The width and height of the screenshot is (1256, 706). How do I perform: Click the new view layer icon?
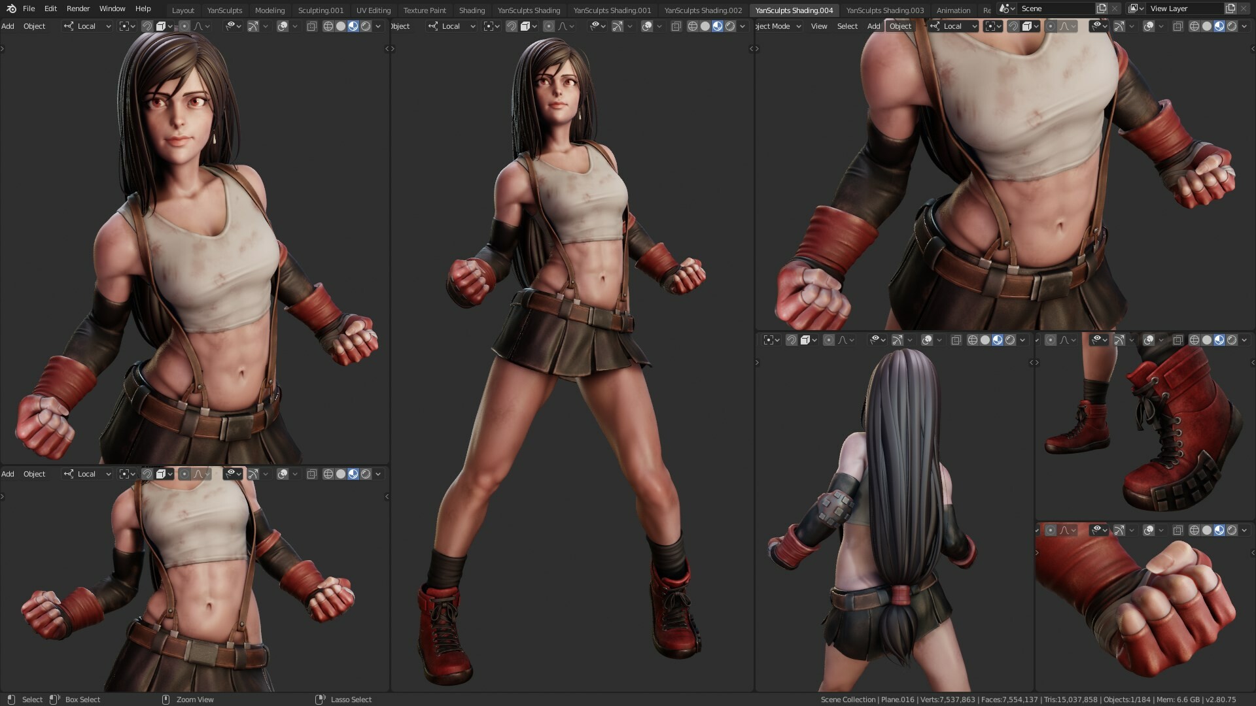point(1230,8)
